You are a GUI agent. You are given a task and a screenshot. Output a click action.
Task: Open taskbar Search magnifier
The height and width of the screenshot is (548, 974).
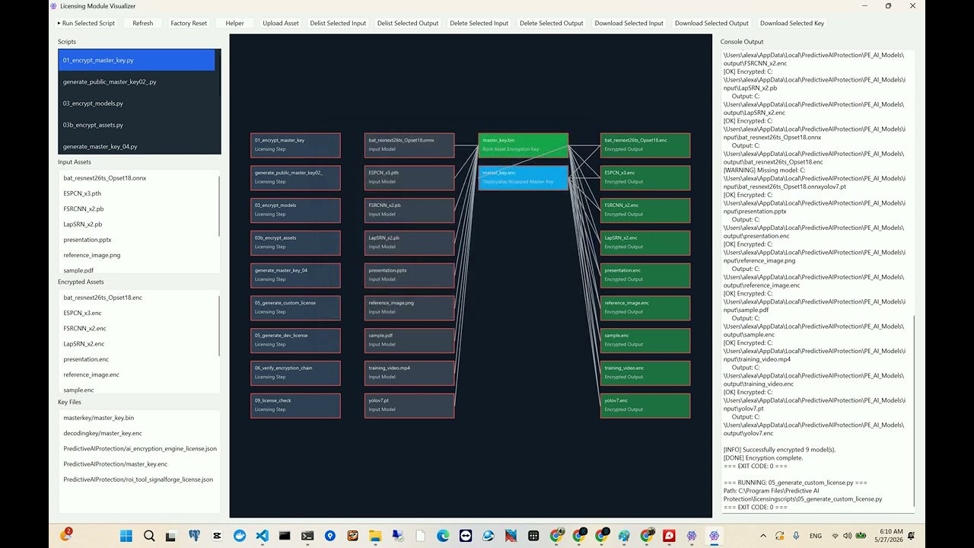(149, 536)
